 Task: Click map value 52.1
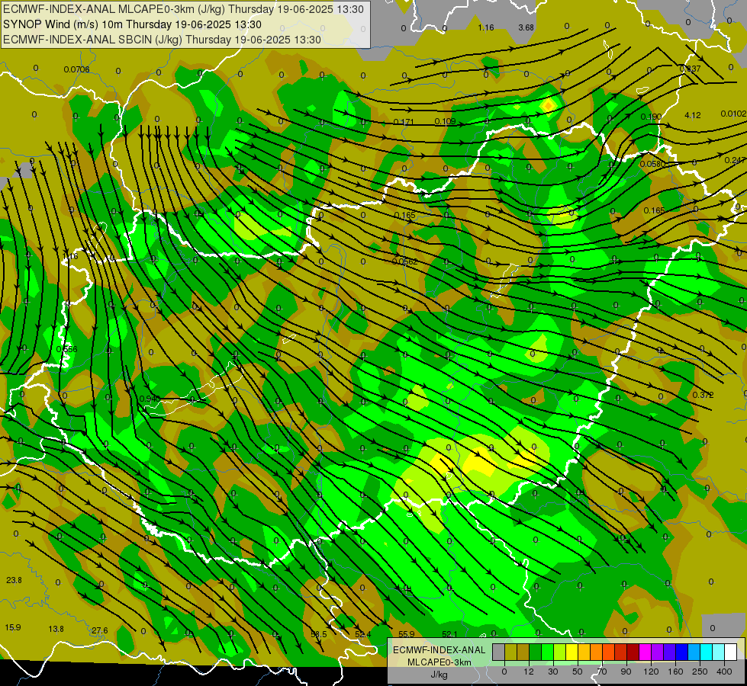(449, 634)
